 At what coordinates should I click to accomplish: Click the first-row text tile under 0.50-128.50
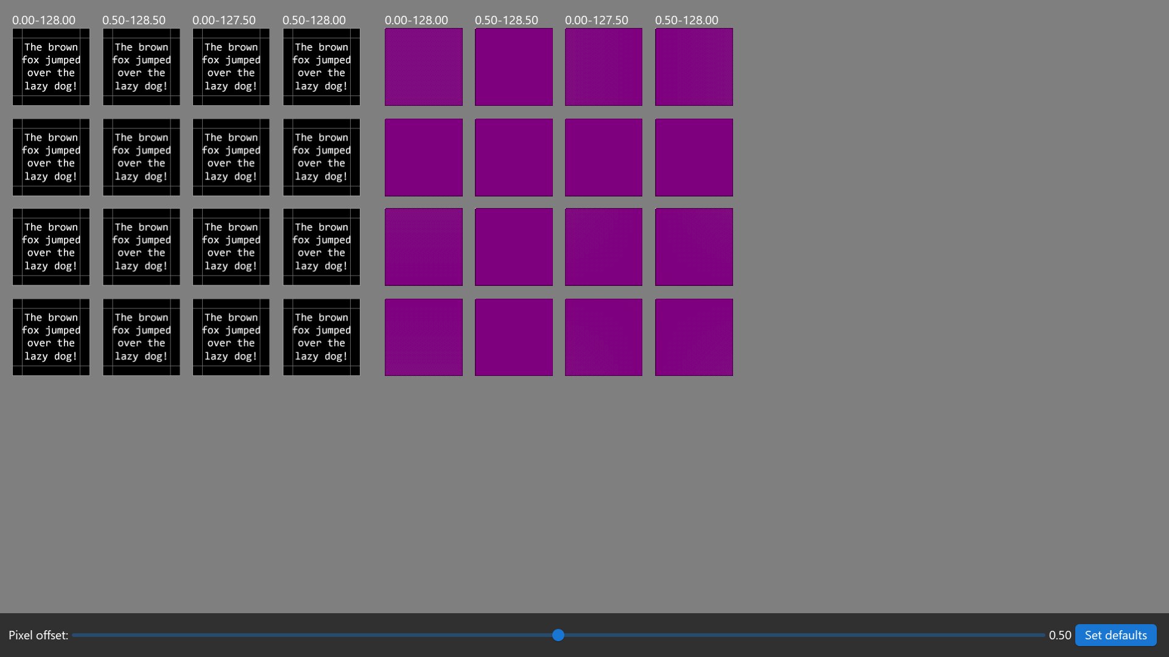pos(141,67)
